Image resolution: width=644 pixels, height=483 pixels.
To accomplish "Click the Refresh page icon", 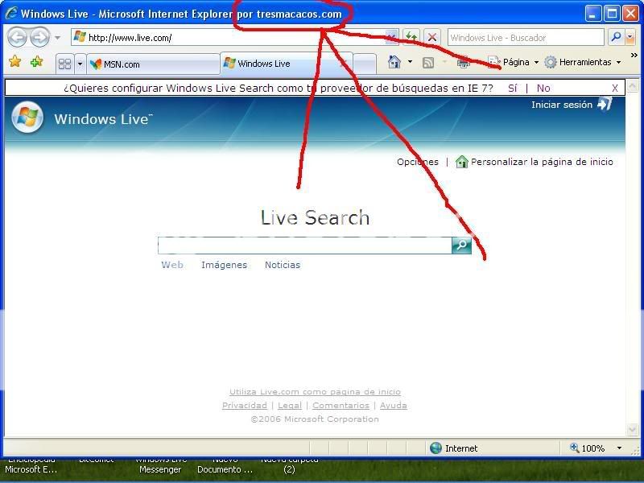I will [411, 37].
